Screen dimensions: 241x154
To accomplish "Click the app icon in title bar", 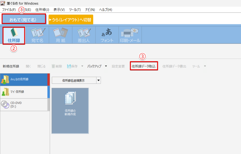I will coord(3,3).
